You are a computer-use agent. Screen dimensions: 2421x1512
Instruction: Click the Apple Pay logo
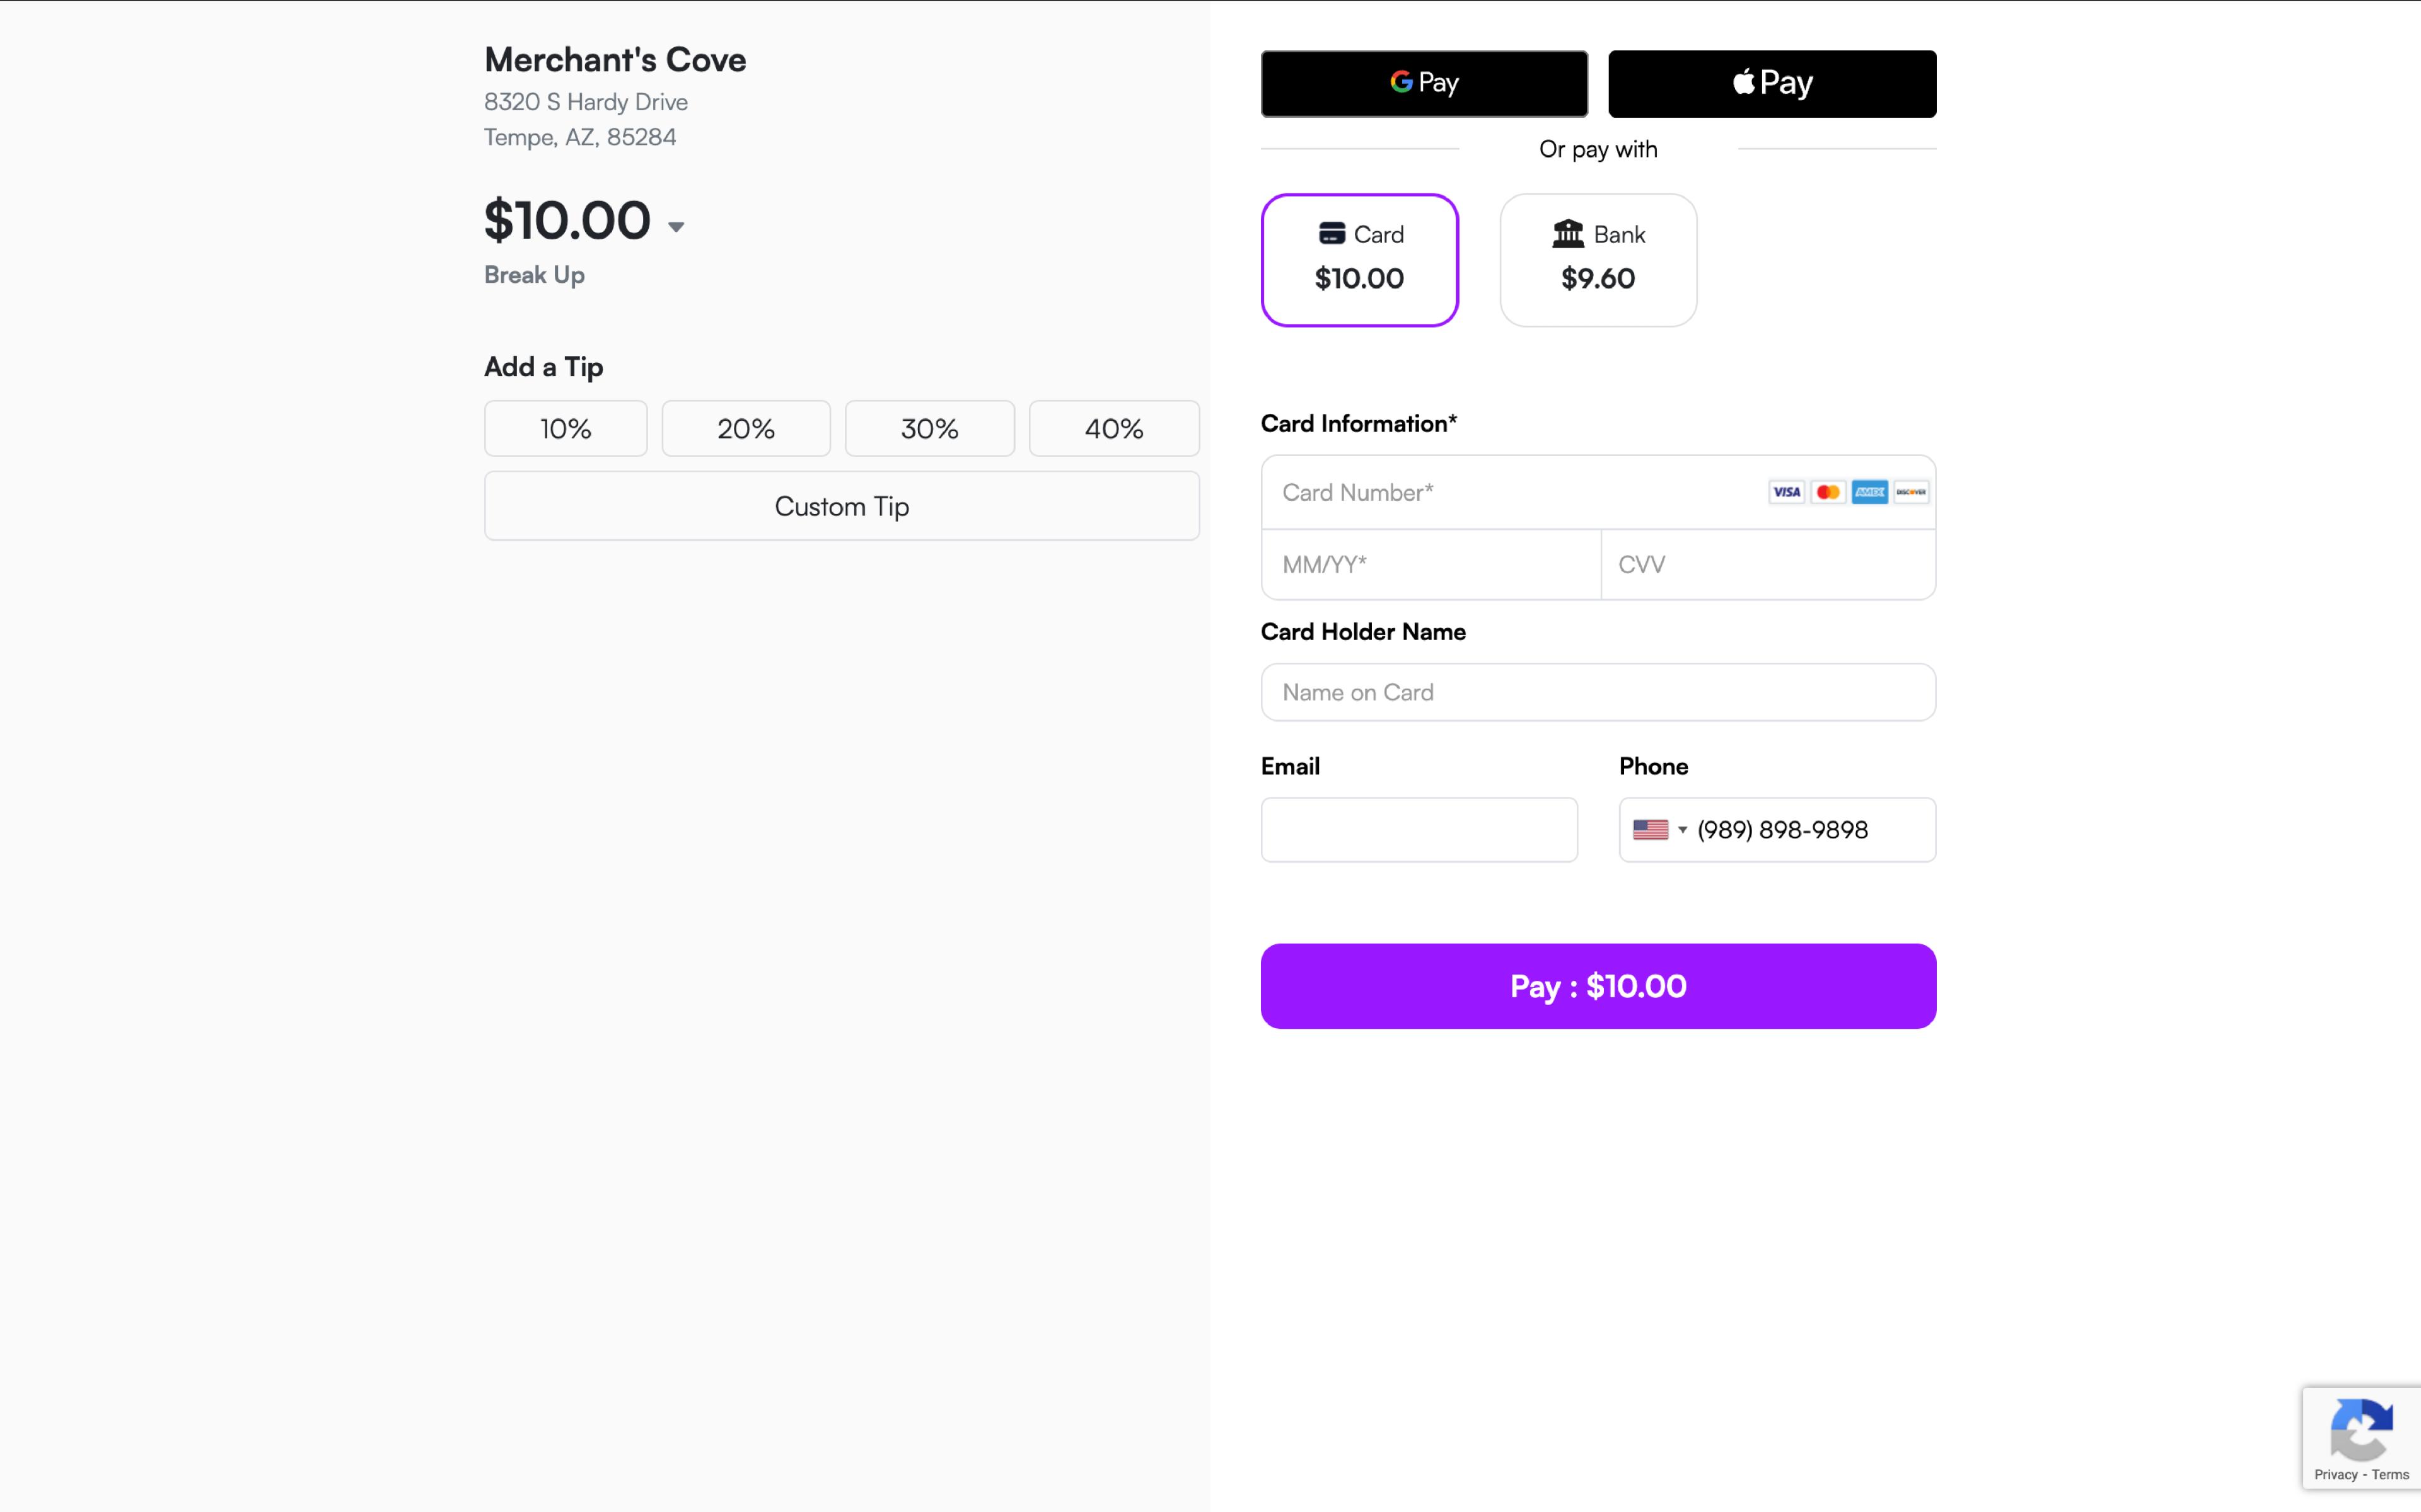pos(1771,83)
